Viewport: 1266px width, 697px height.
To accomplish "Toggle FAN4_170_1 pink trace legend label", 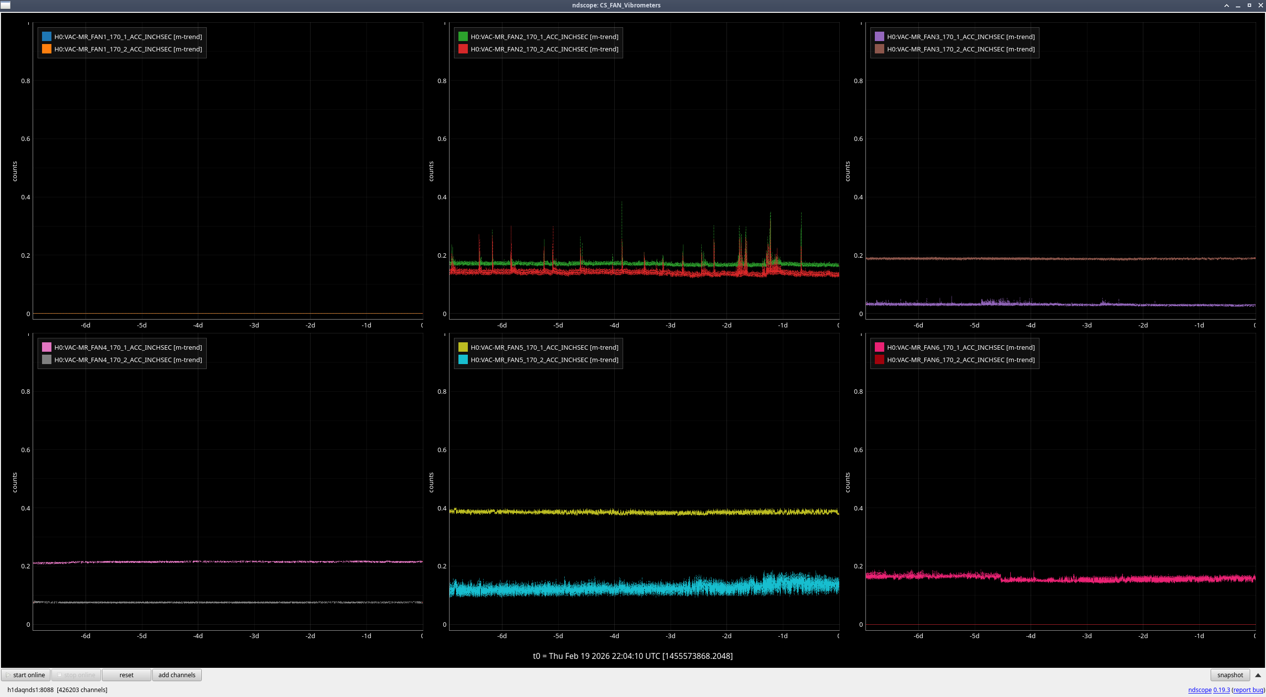I will click(x=128, y=347).
